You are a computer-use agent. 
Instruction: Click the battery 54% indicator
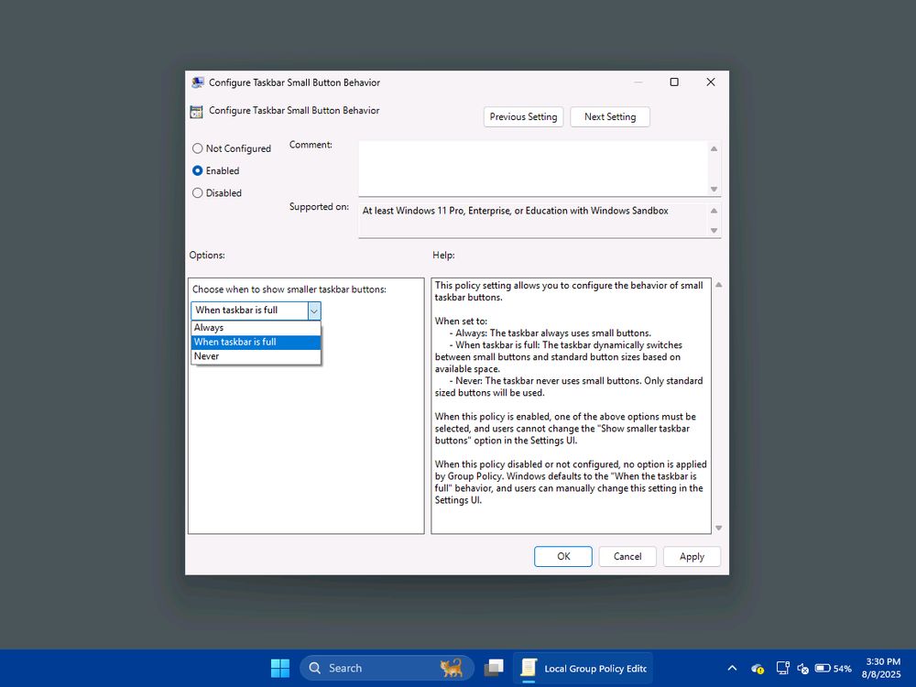[x=833, y=668]
